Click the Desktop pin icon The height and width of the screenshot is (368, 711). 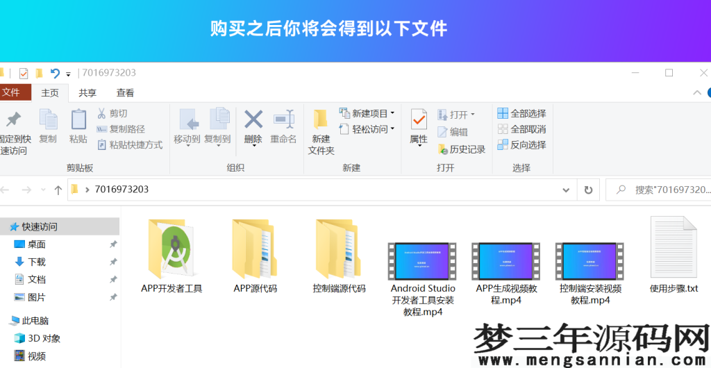pos(113,244)
